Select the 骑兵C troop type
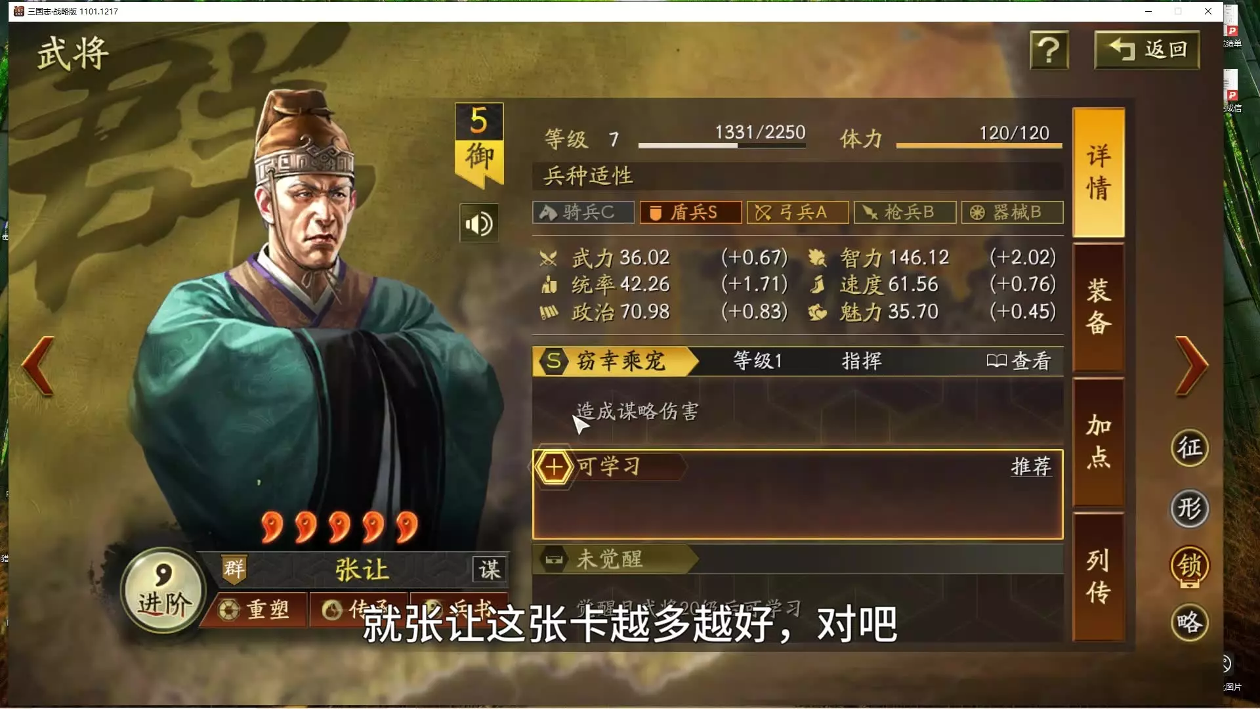 point(583,212)
